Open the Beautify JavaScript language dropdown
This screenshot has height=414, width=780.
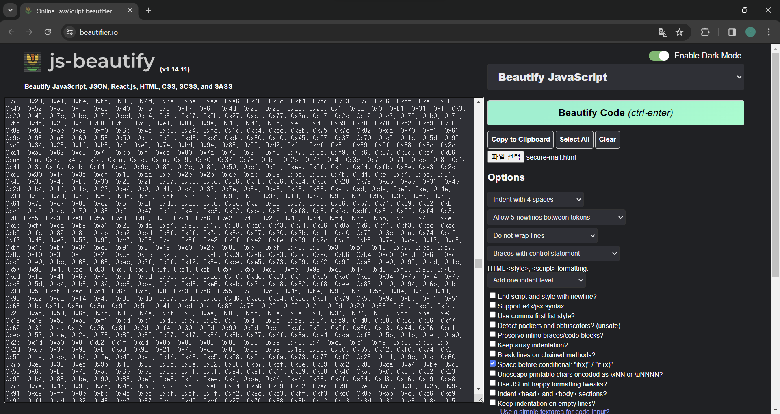point(616,77)
